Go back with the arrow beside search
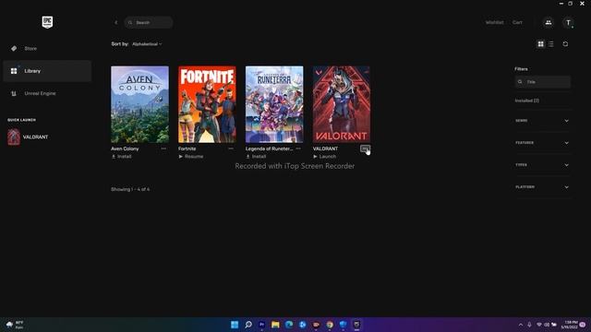The height and width of the screenshot is (332, 591). [x=116, y=22]
